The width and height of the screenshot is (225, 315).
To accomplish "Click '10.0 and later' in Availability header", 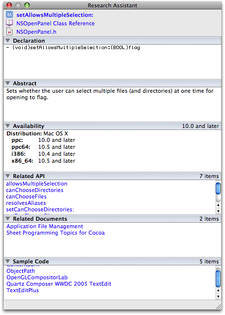I will pos(201,126).
